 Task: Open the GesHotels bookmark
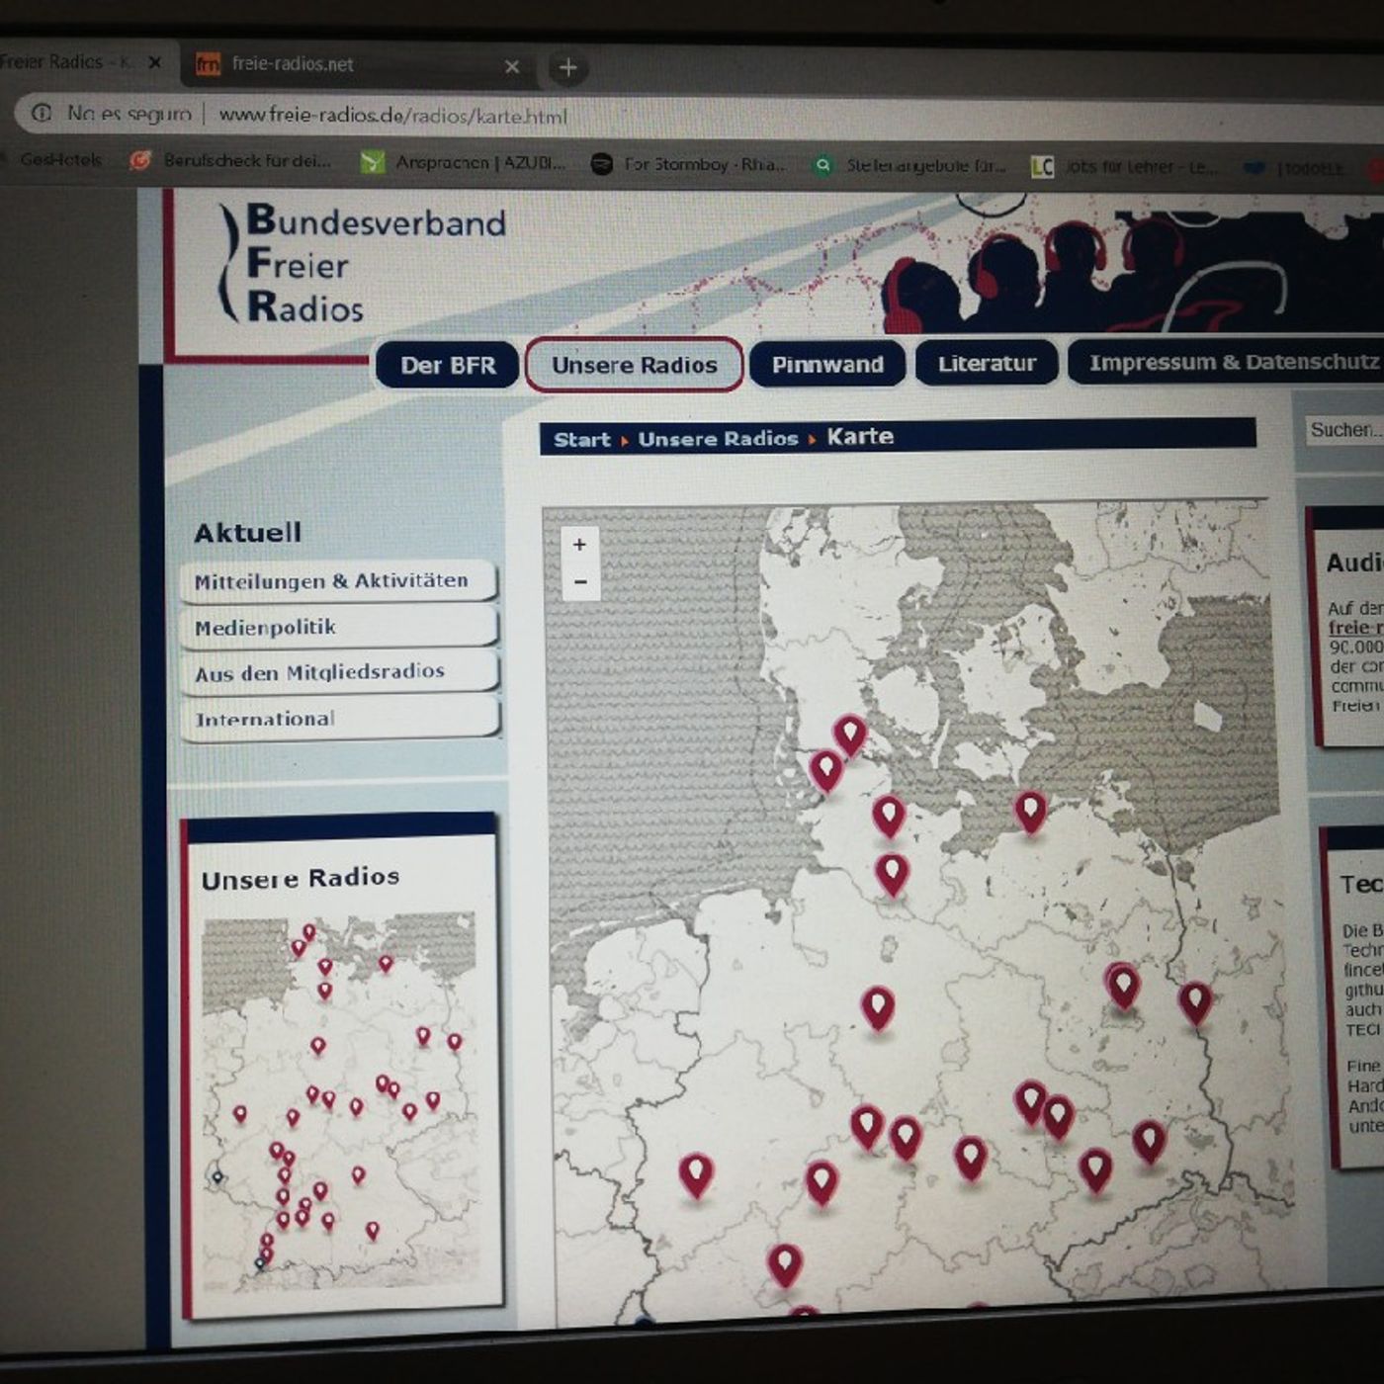pos(59,159)
